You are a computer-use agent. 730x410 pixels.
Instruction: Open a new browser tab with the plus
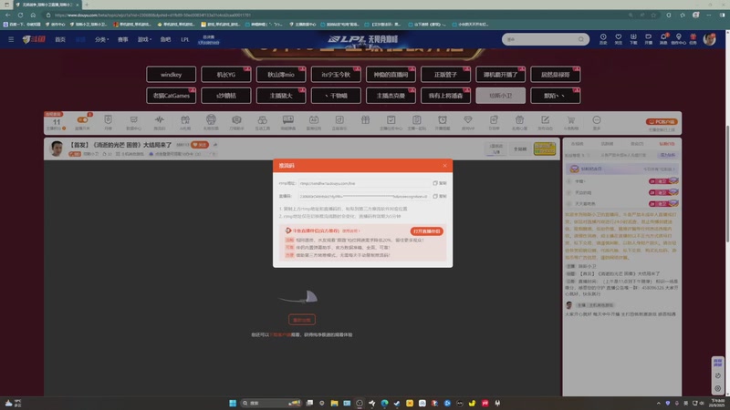point(86,5)
